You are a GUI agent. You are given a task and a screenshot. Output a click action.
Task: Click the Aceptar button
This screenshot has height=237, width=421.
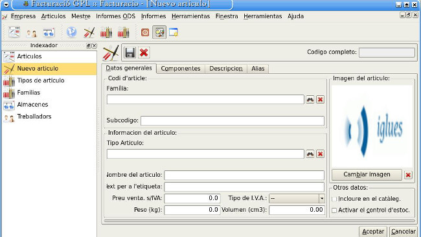373,231
